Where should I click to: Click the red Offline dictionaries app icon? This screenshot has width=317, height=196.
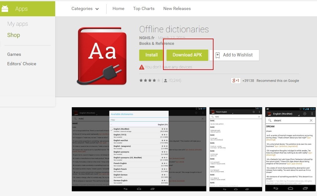click(102, 56)
